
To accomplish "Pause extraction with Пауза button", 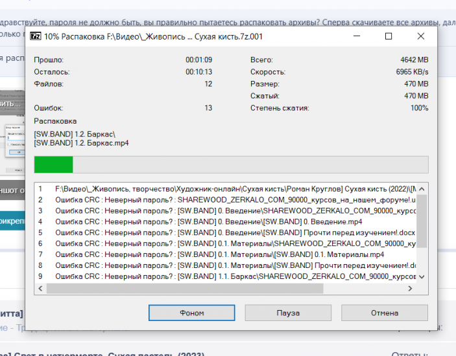I will pyautogui.click(x=288, y=313).
